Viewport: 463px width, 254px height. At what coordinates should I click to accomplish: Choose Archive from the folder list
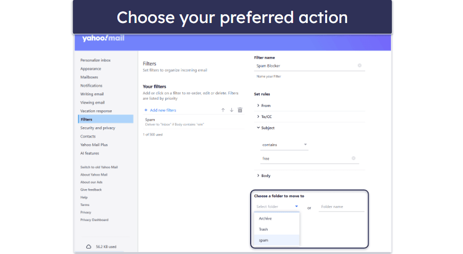click(x=277, y=219)
